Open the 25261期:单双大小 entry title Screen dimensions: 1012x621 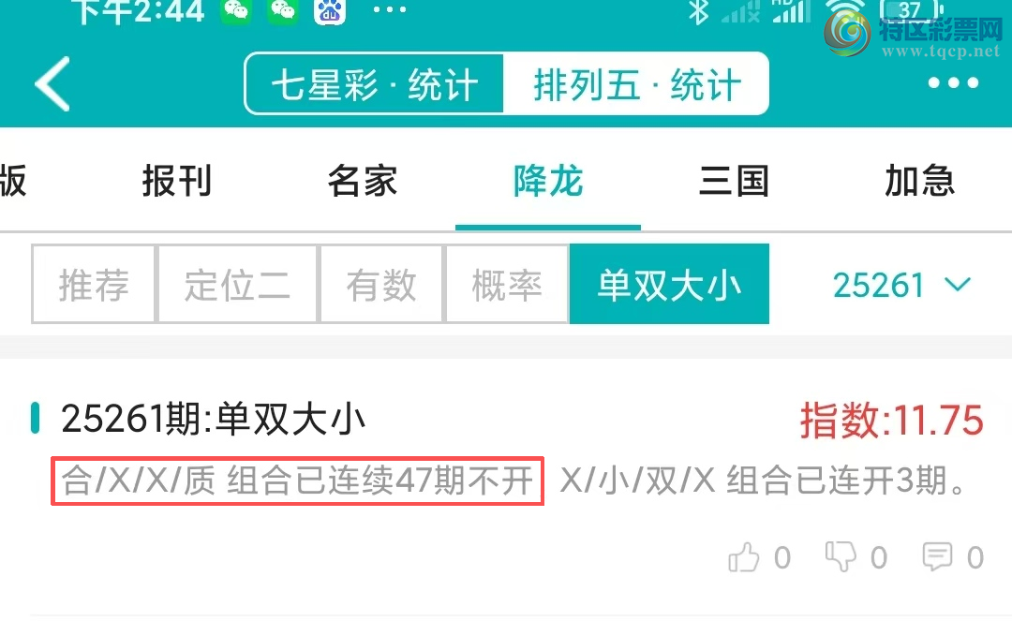coord(213,420)
